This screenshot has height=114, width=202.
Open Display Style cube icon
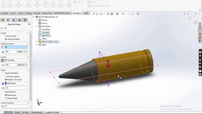point(117,14)
